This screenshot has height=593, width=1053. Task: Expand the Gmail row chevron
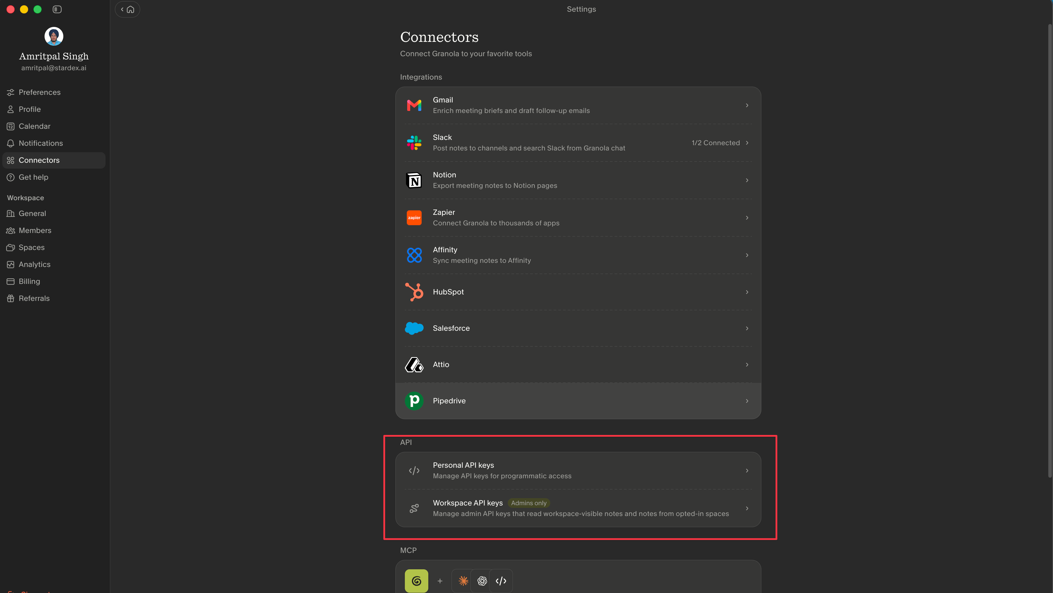click(x=747, y=105)
